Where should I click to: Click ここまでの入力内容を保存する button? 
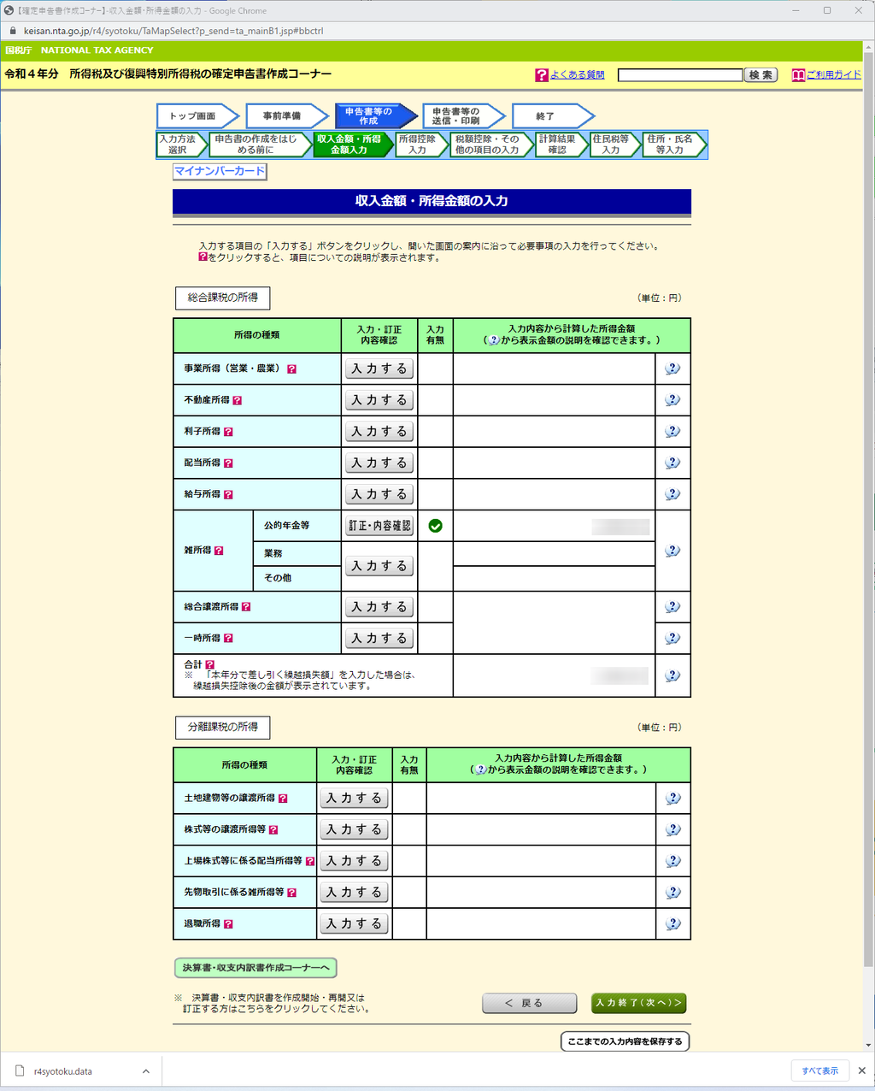(x=625, y=1041)
